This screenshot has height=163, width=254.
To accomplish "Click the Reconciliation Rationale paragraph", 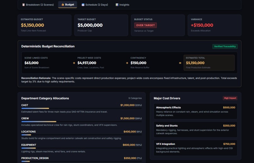I will [x=129, y=80].
